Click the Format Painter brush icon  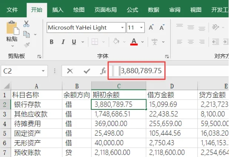pyautogui.click(x=27, y=45)
